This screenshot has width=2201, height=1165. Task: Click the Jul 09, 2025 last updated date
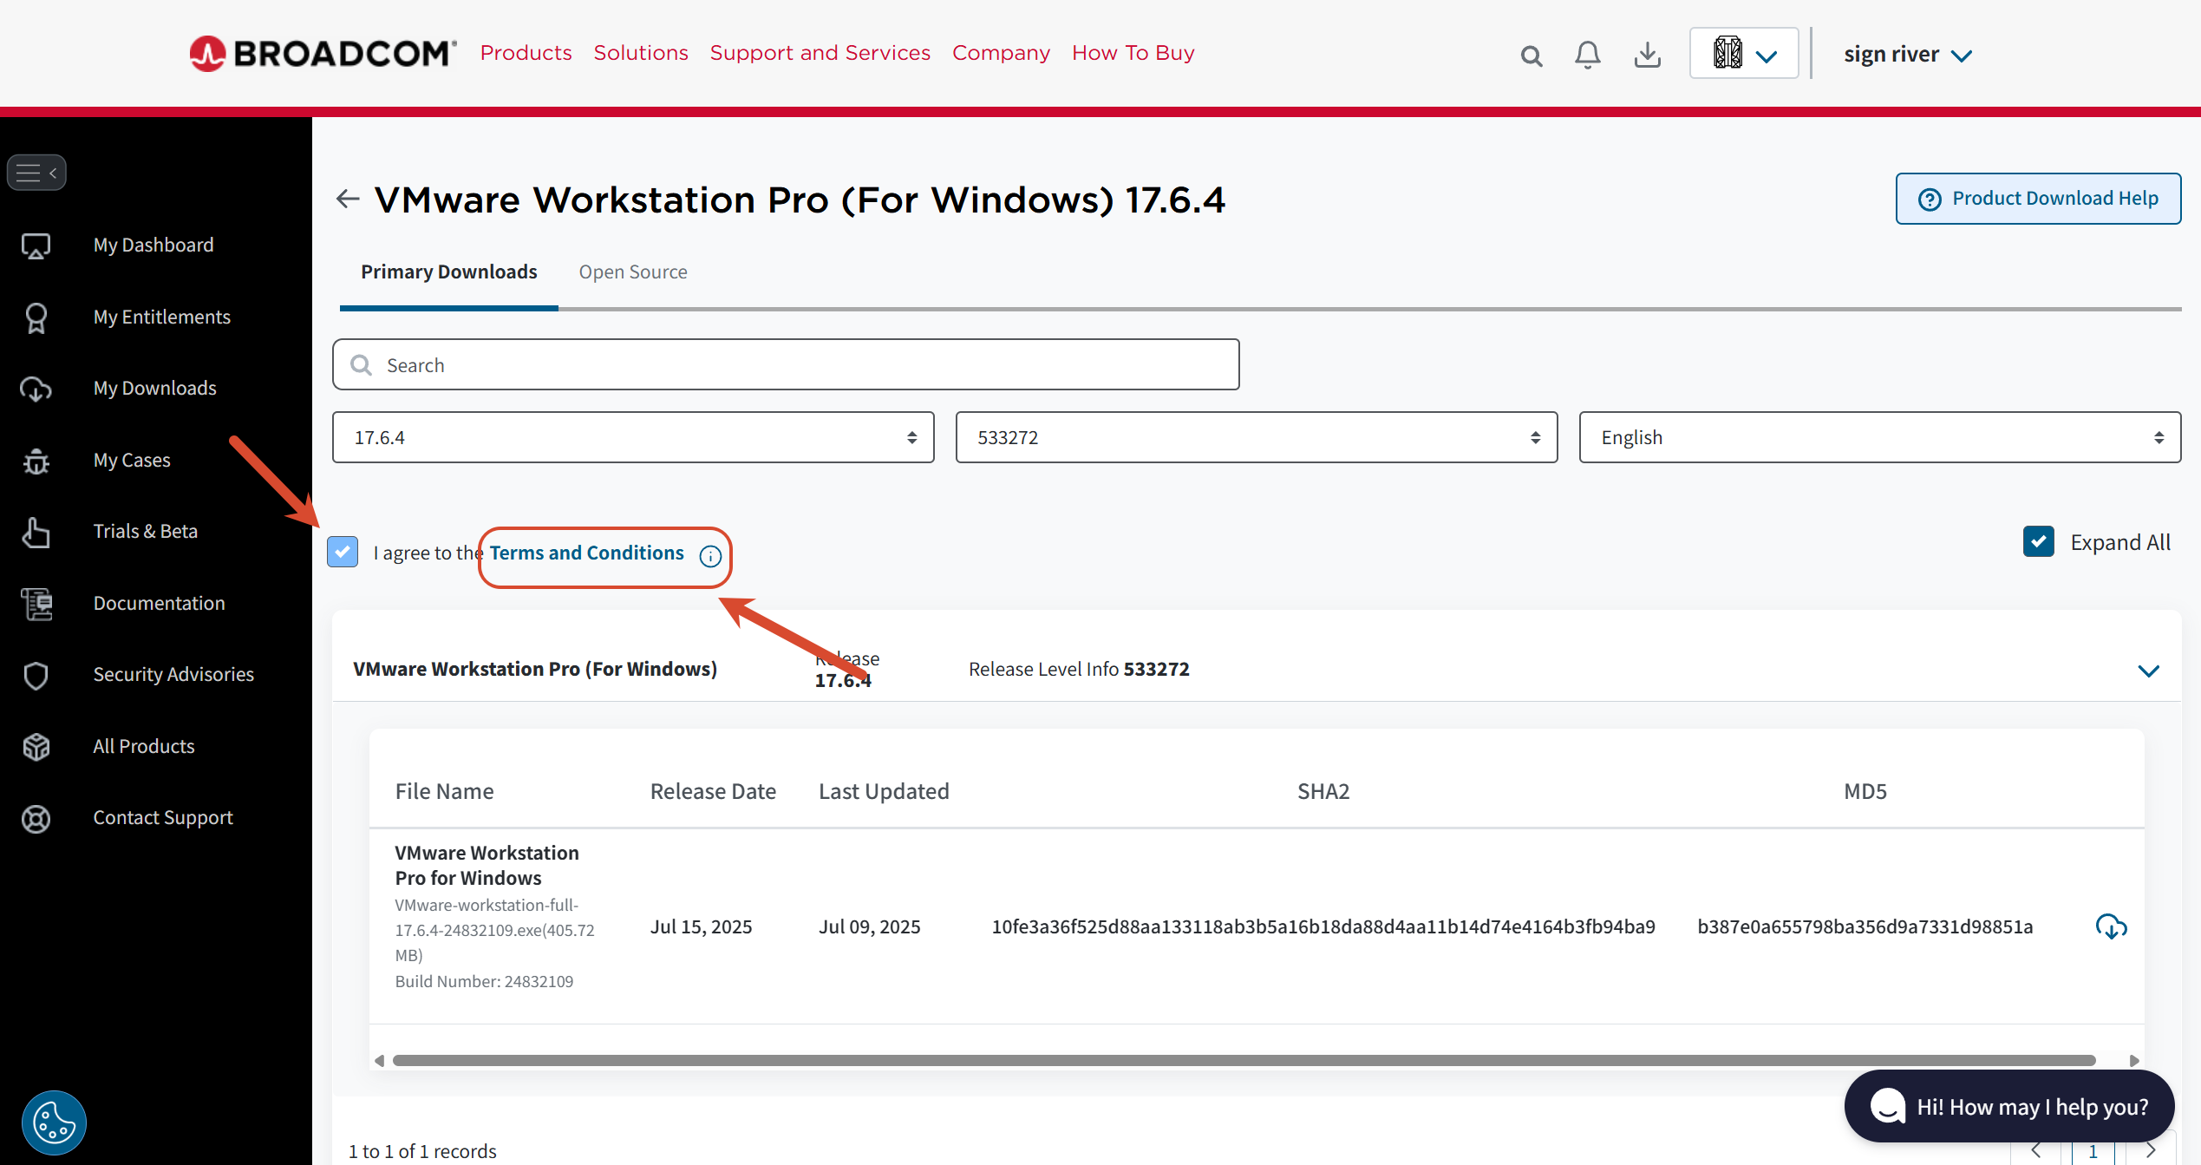(x=870, y=927)
